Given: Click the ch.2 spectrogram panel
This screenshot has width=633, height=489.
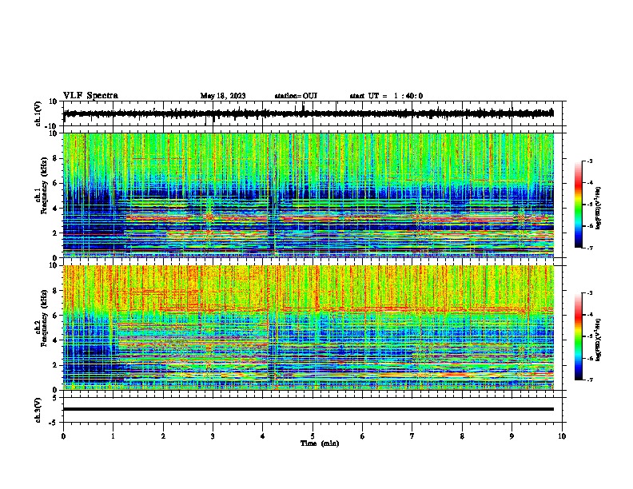Looking at the screenshot, I should pyautogui.click(x=309, y=328).
